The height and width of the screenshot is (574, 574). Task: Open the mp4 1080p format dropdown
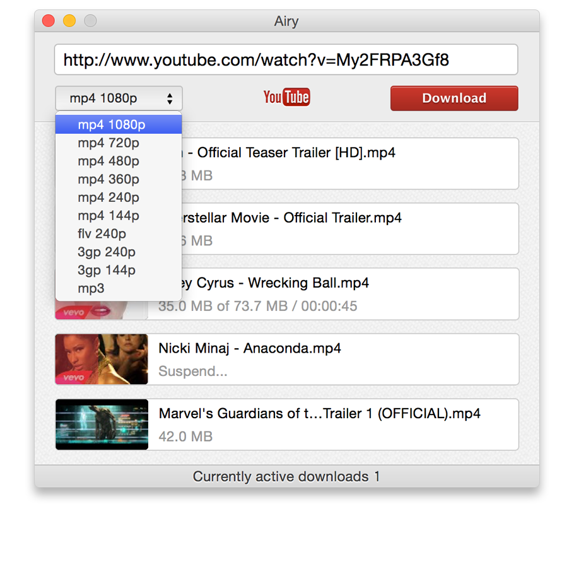pyautogui.click(x=119, y=98)
